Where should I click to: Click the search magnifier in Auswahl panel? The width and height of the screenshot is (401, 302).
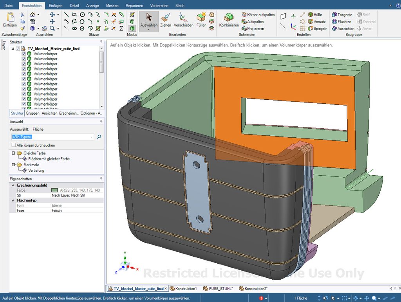(x=99, y=137)
